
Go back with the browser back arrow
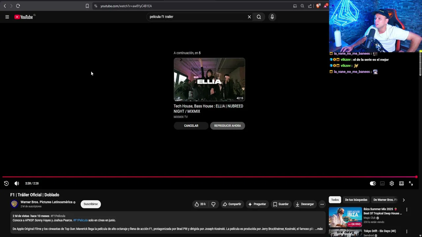coord(5,6)
